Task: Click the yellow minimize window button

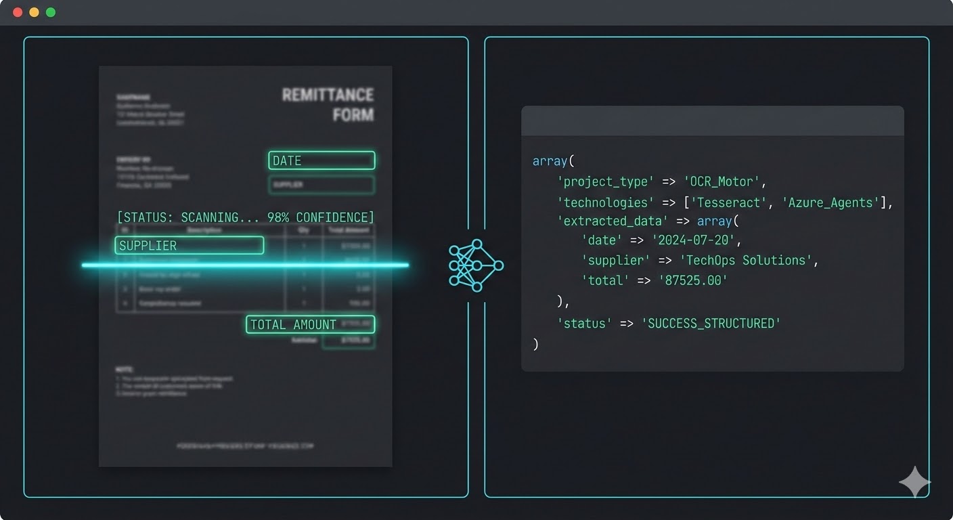Action: coord(34,12)
